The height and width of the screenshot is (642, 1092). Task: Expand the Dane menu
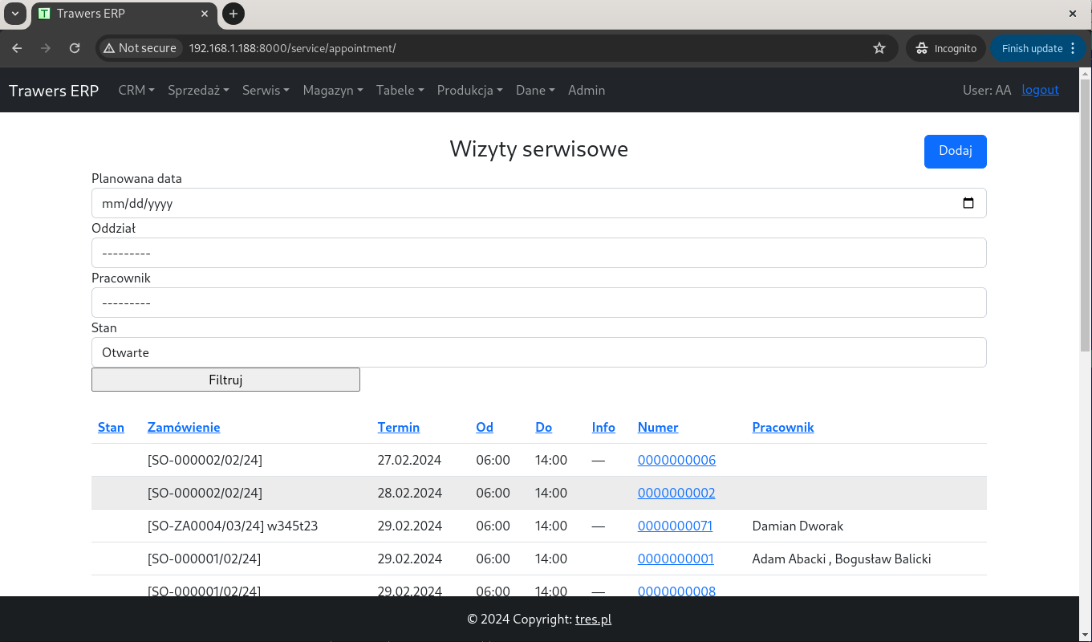[535, 90]
